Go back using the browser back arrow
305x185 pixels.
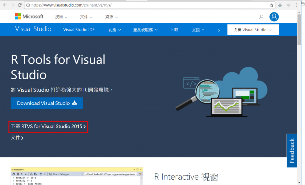5,5
